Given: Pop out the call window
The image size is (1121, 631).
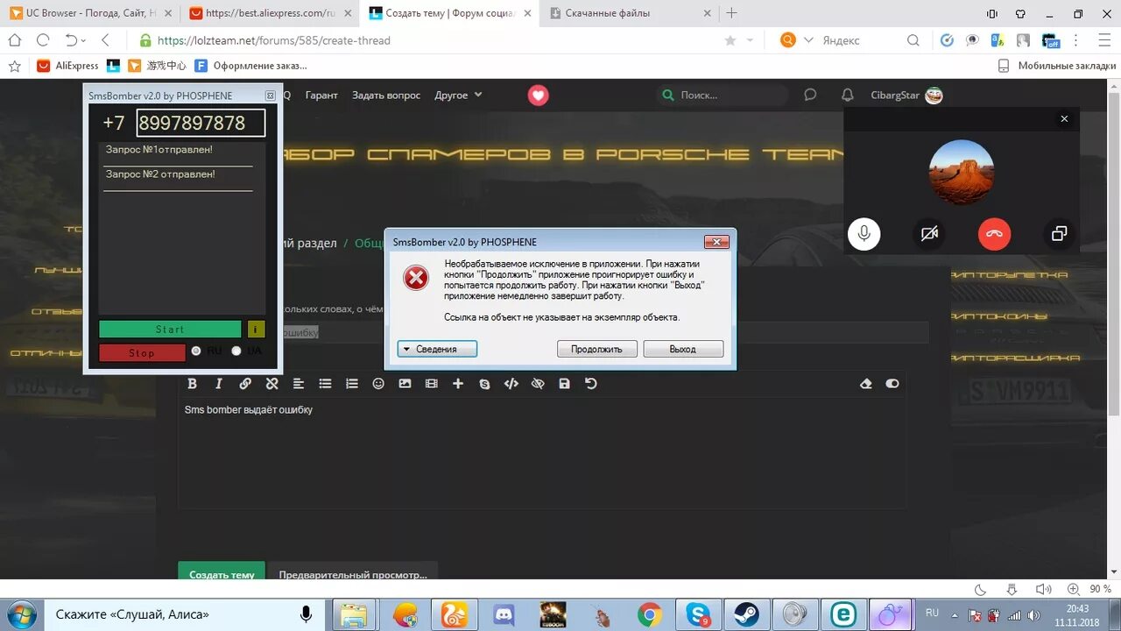Looking at the screenshot, I should (1059, 233).
